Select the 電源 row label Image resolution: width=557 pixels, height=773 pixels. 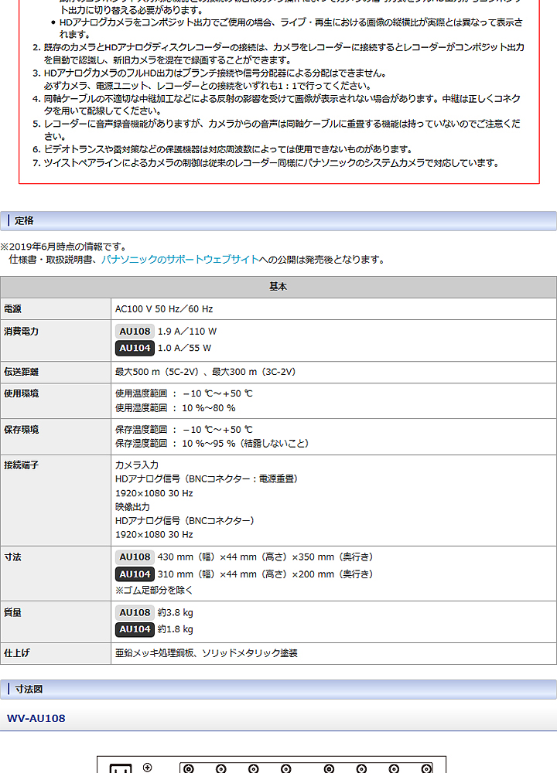click(x=13, y=309)
